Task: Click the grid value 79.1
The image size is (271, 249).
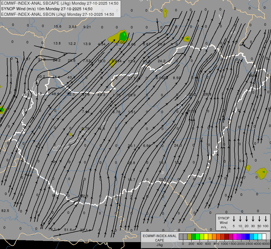Action: (x=52, y=229)
